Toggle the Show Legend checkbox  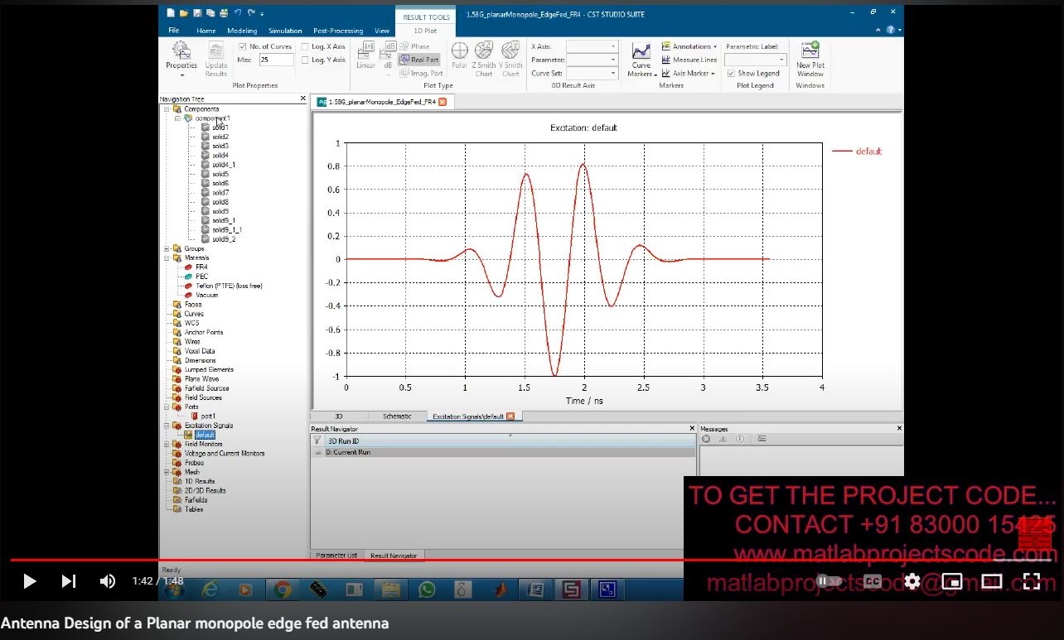731,73
